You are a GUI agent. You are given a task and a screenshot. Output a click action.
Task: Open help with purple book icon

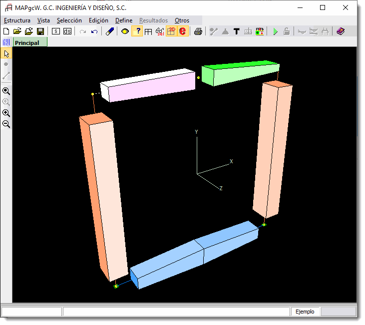click(341, 31)
